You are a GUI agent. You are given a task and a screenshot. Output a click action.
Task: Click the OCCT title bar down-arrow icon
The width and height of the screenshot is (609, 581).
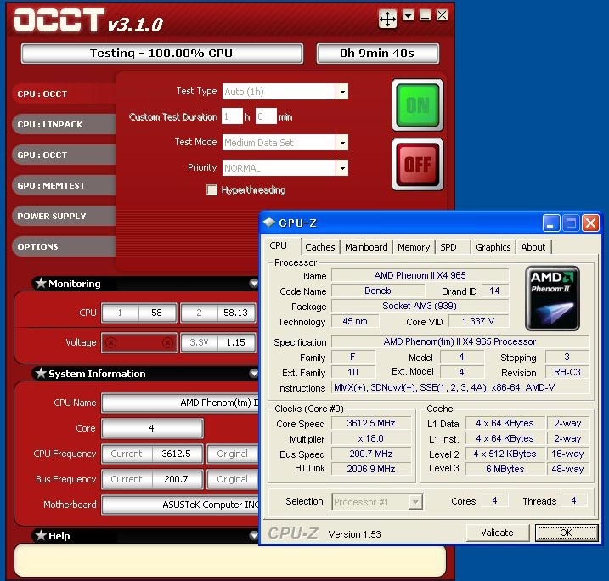pos(408,15)
